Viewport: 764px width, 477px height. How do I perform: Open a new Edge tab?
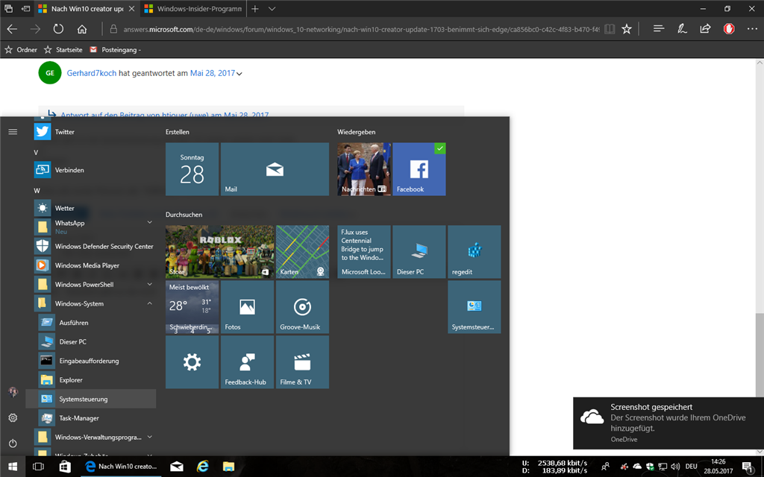click(x=255, y=9)
